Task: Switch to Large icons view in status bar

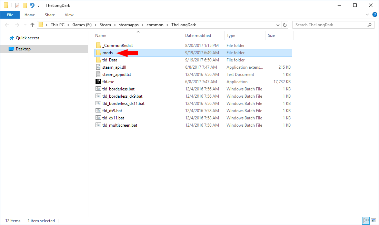Action: click(x=373, y=221)
